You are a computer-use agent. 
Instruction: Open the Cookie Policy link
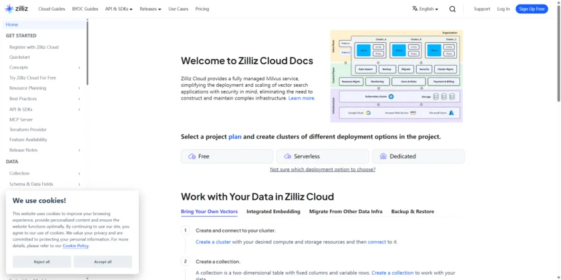click(x=75, y=246)
